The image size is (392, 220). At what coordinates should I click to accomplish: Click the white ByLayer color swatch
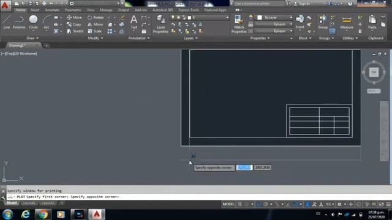[260, 18]
